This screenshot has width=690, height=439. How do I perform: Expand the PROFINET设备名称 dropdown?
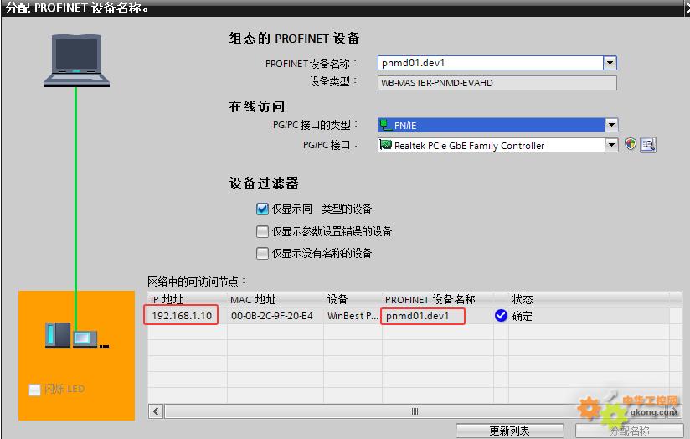[x=610, y=63]
